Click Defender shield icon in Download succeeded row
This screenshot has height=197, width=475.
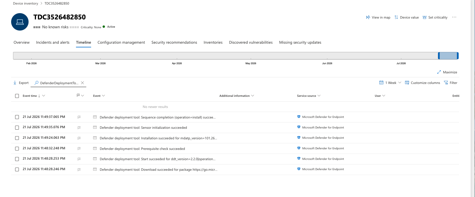click(x=299, y=169)
